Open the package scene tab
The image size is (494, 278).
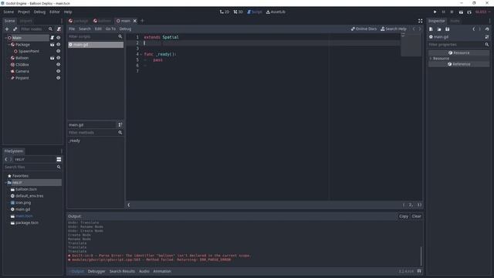click(79, 21)
